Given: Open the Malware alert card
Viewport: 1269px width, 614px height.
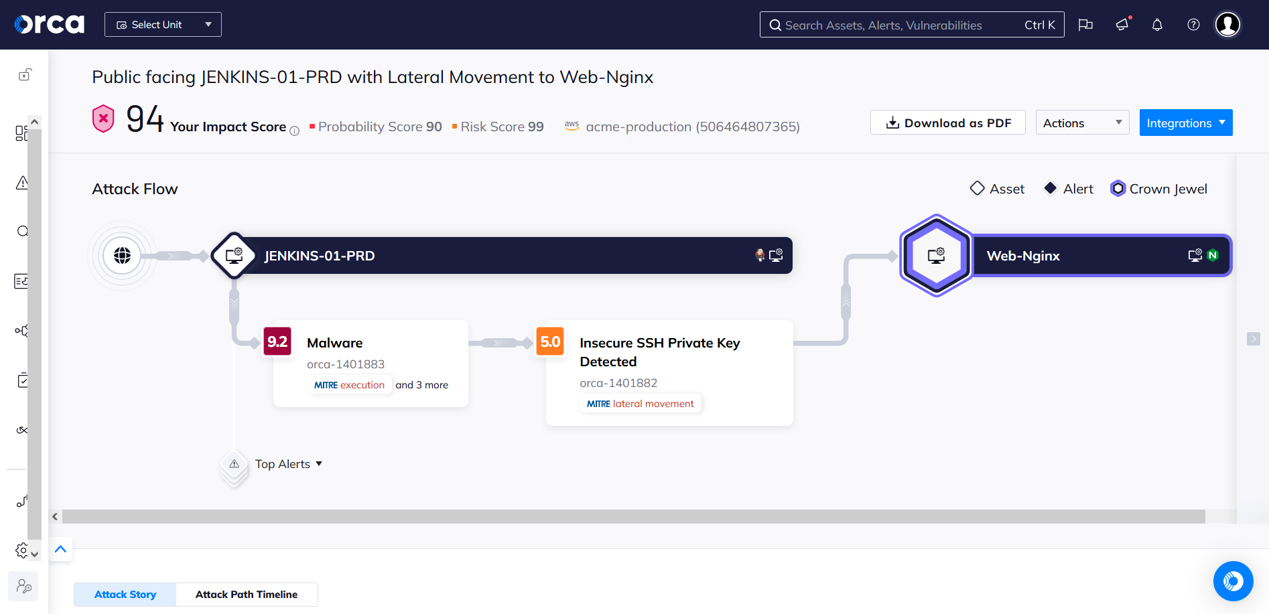Looking at the screenshot, I should (371, 363).
